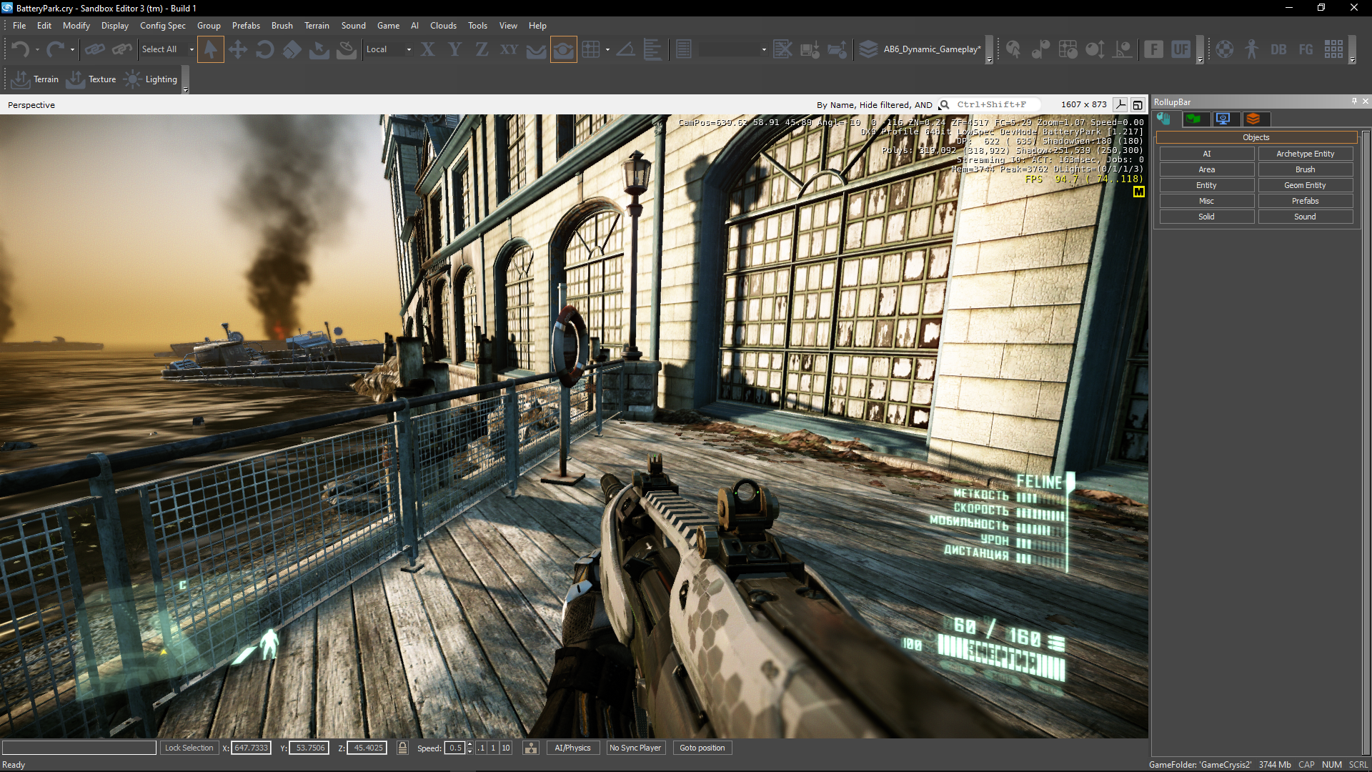Select the Move object tool
The height and width of the screenshot is (772, 1372).
point(238,49)
